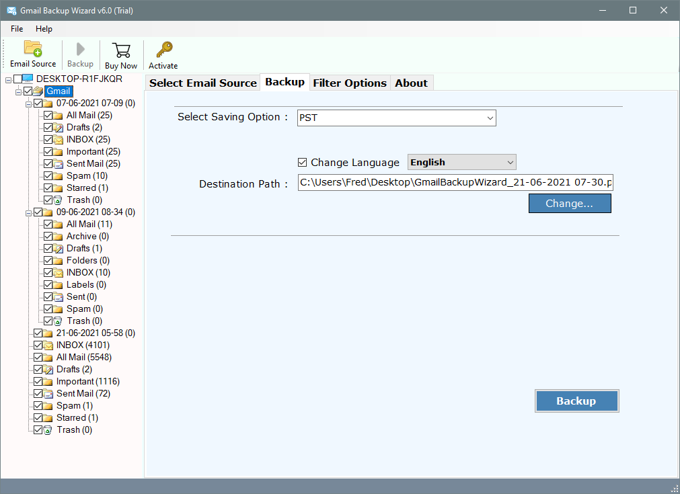Click the blue Backup button
Image resolution: width=680 pixels, height=494 pixels.
coord(576,401)
